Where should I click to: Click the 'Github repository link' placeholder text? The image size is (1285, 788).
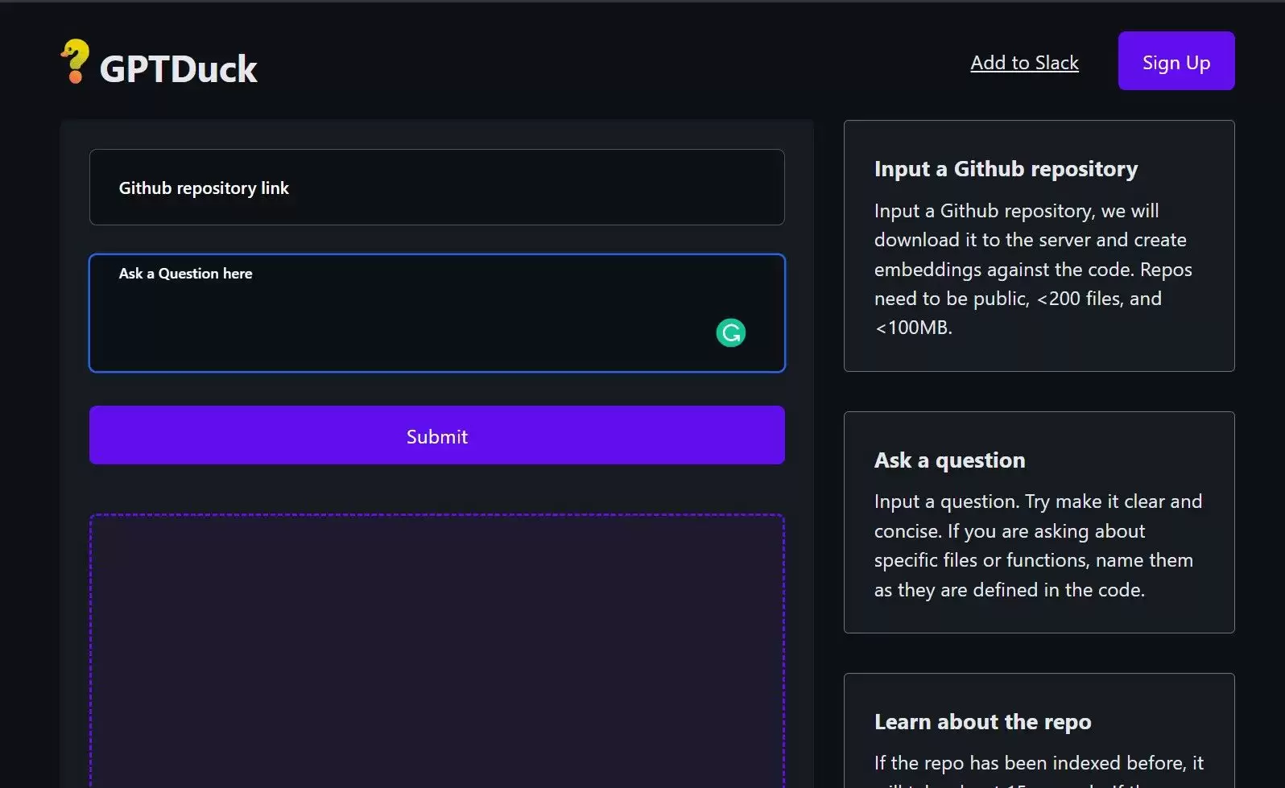point(204,188)
